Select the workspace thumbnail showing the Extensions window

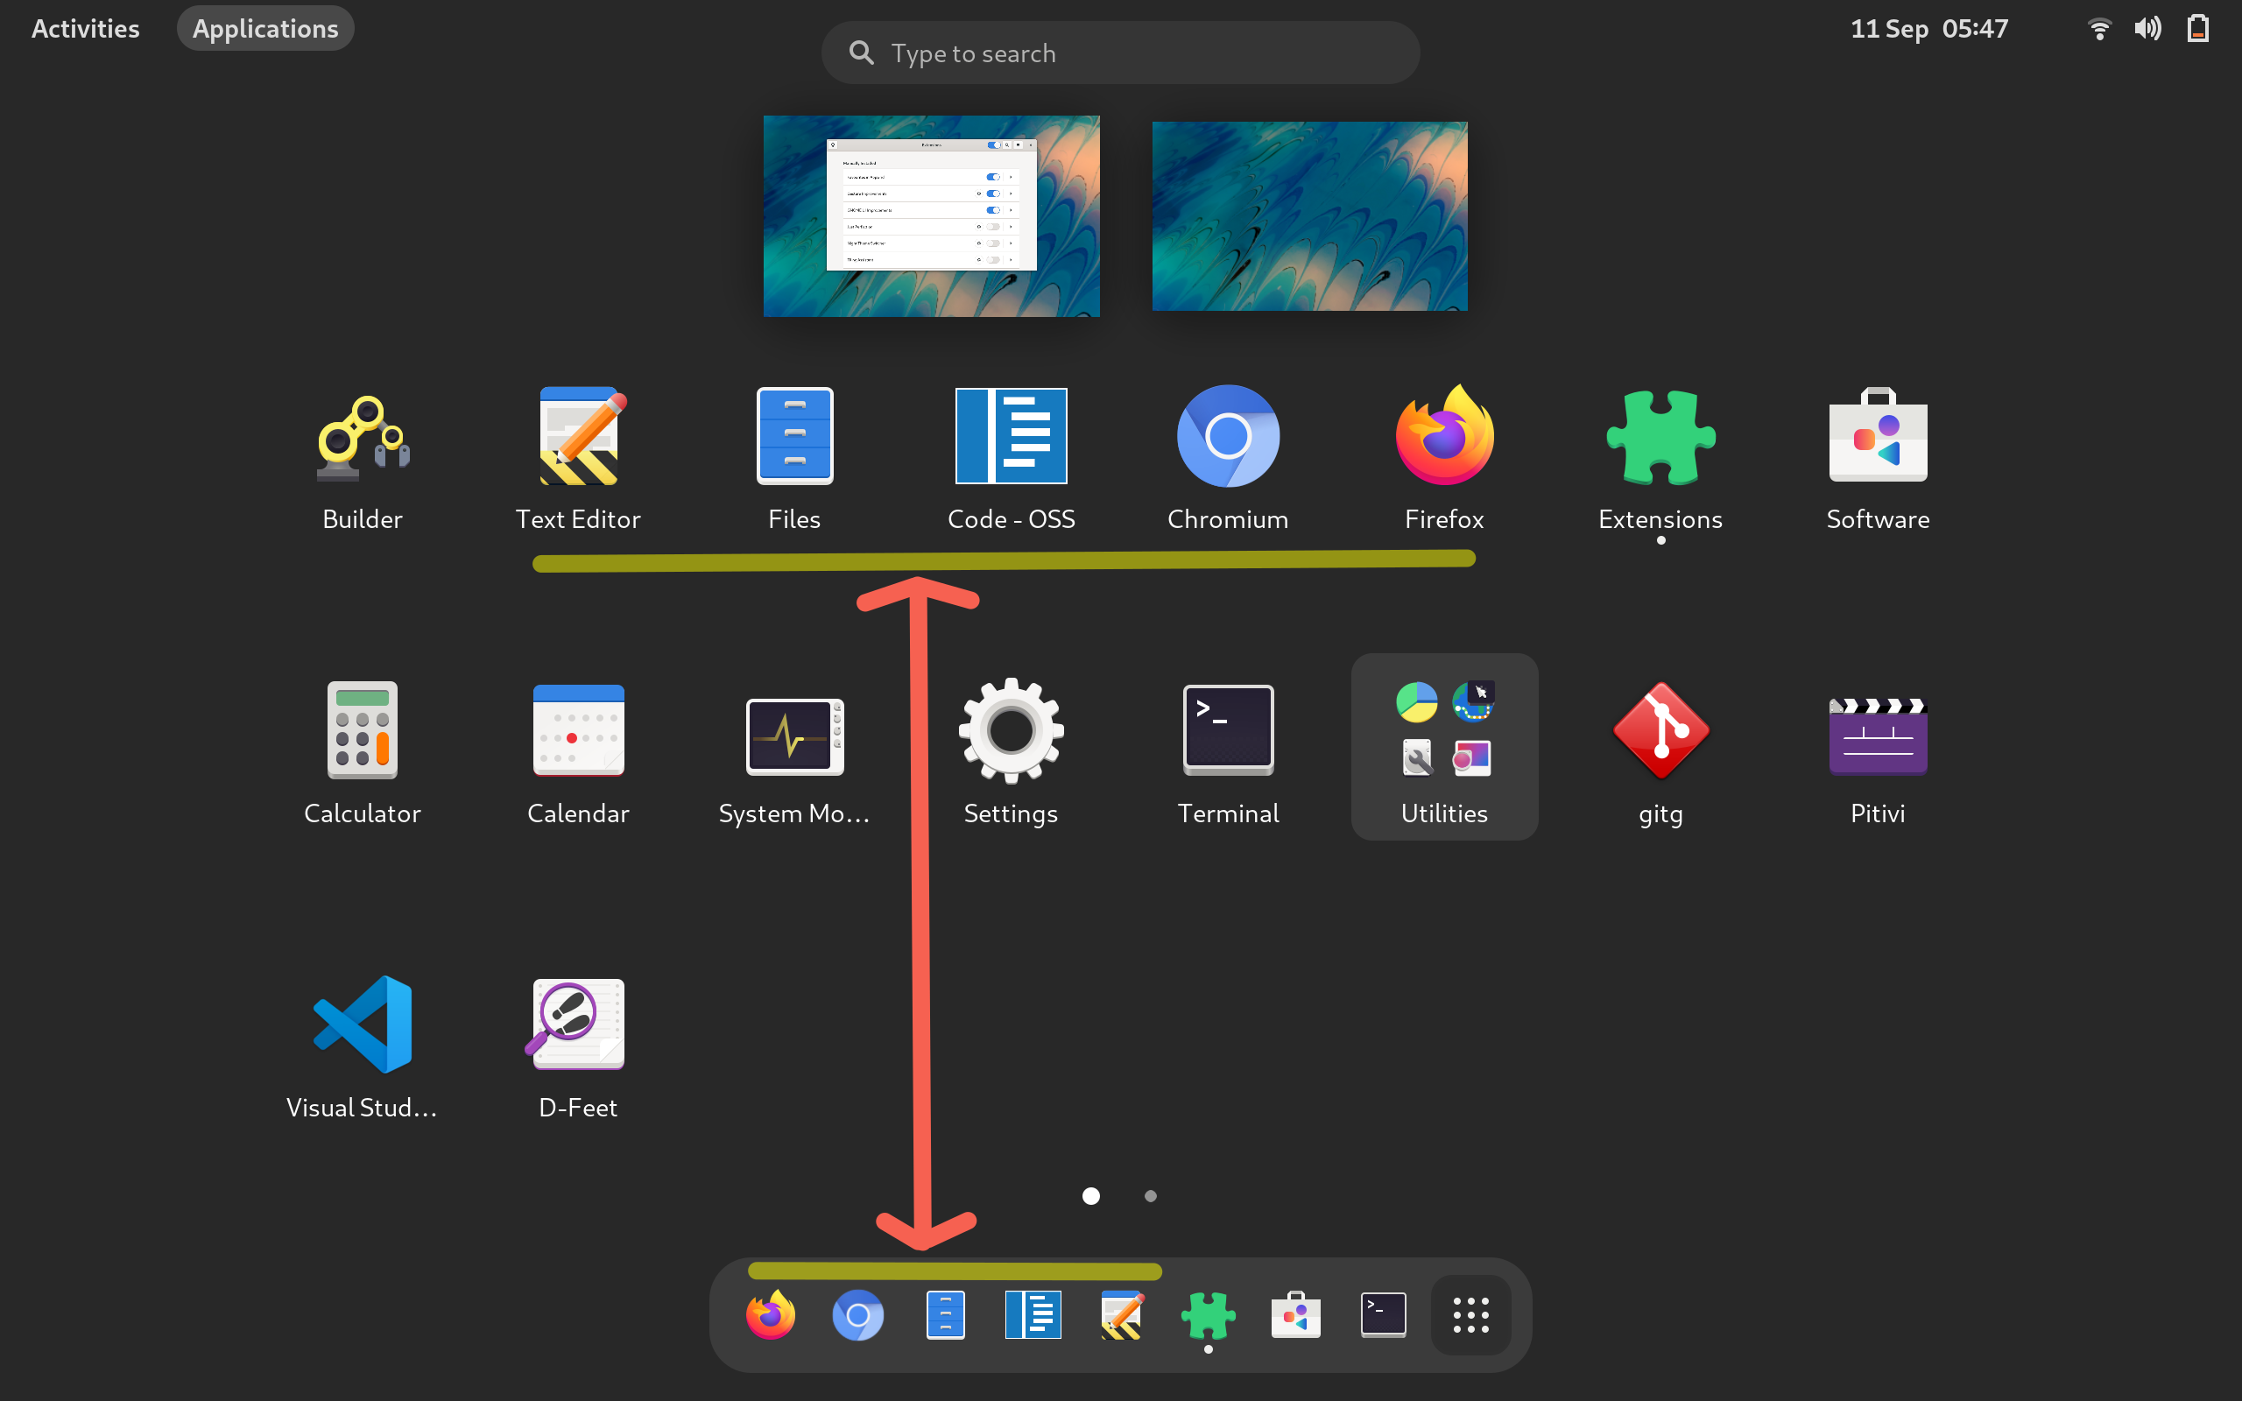pos(931,216)
